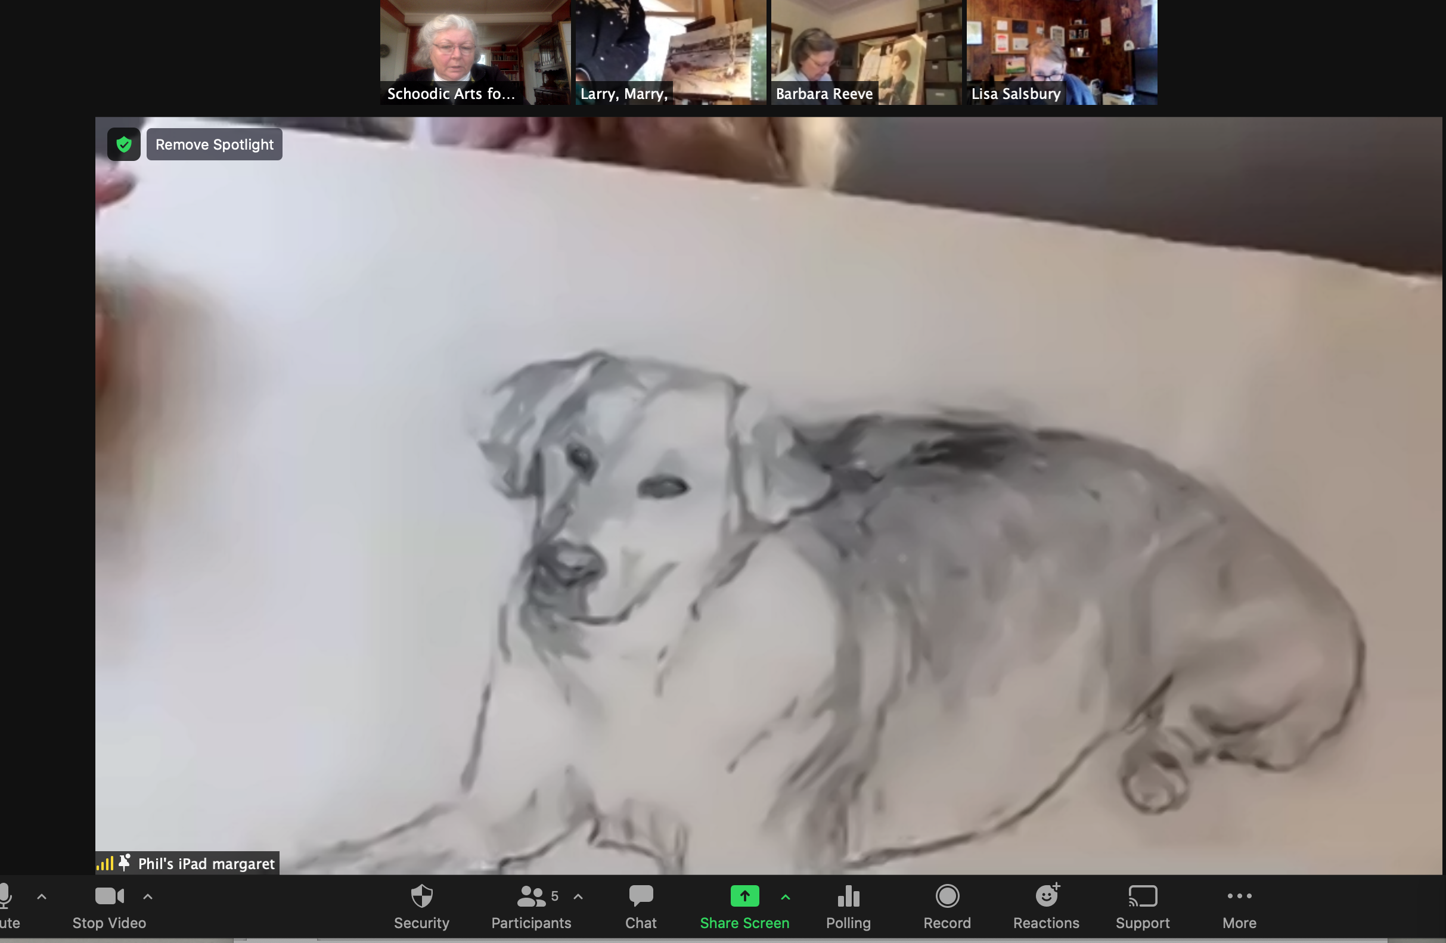Toggle the microphone mute button
The height and width of the screenshot is (943, 1446).
coord(6,907)
